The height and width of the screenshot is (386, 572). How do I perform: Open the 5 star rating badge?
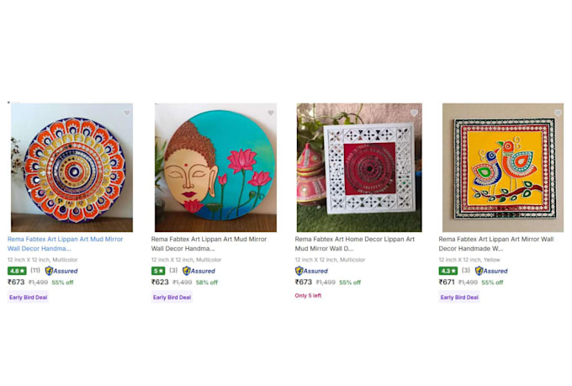[158, 271]
